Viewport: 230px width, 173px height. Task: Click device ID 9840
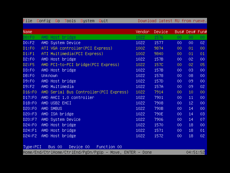pyautogui.click(x=159, y=54)
